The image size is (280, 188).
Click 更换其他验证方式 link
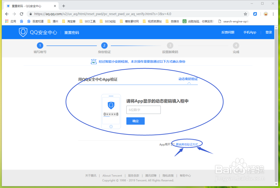(x=187, y=144)
